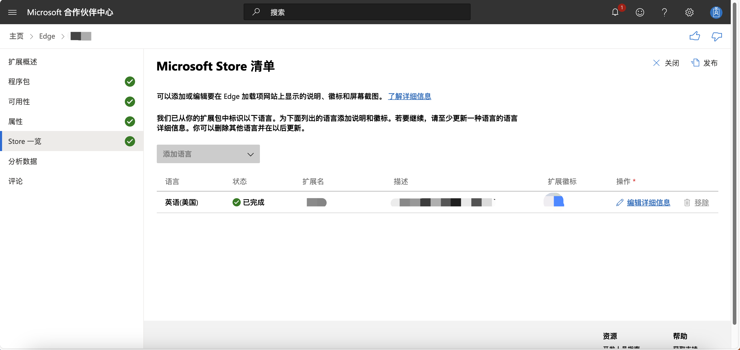The width and height of the screenshot is (740, 350).
Task: Click the 语言 column header
Action: pyautogui.click(x=172, y=181)
